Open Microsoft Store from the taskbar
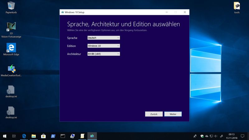The width and height of the screenshot is (249, 140). coord(43,136)
